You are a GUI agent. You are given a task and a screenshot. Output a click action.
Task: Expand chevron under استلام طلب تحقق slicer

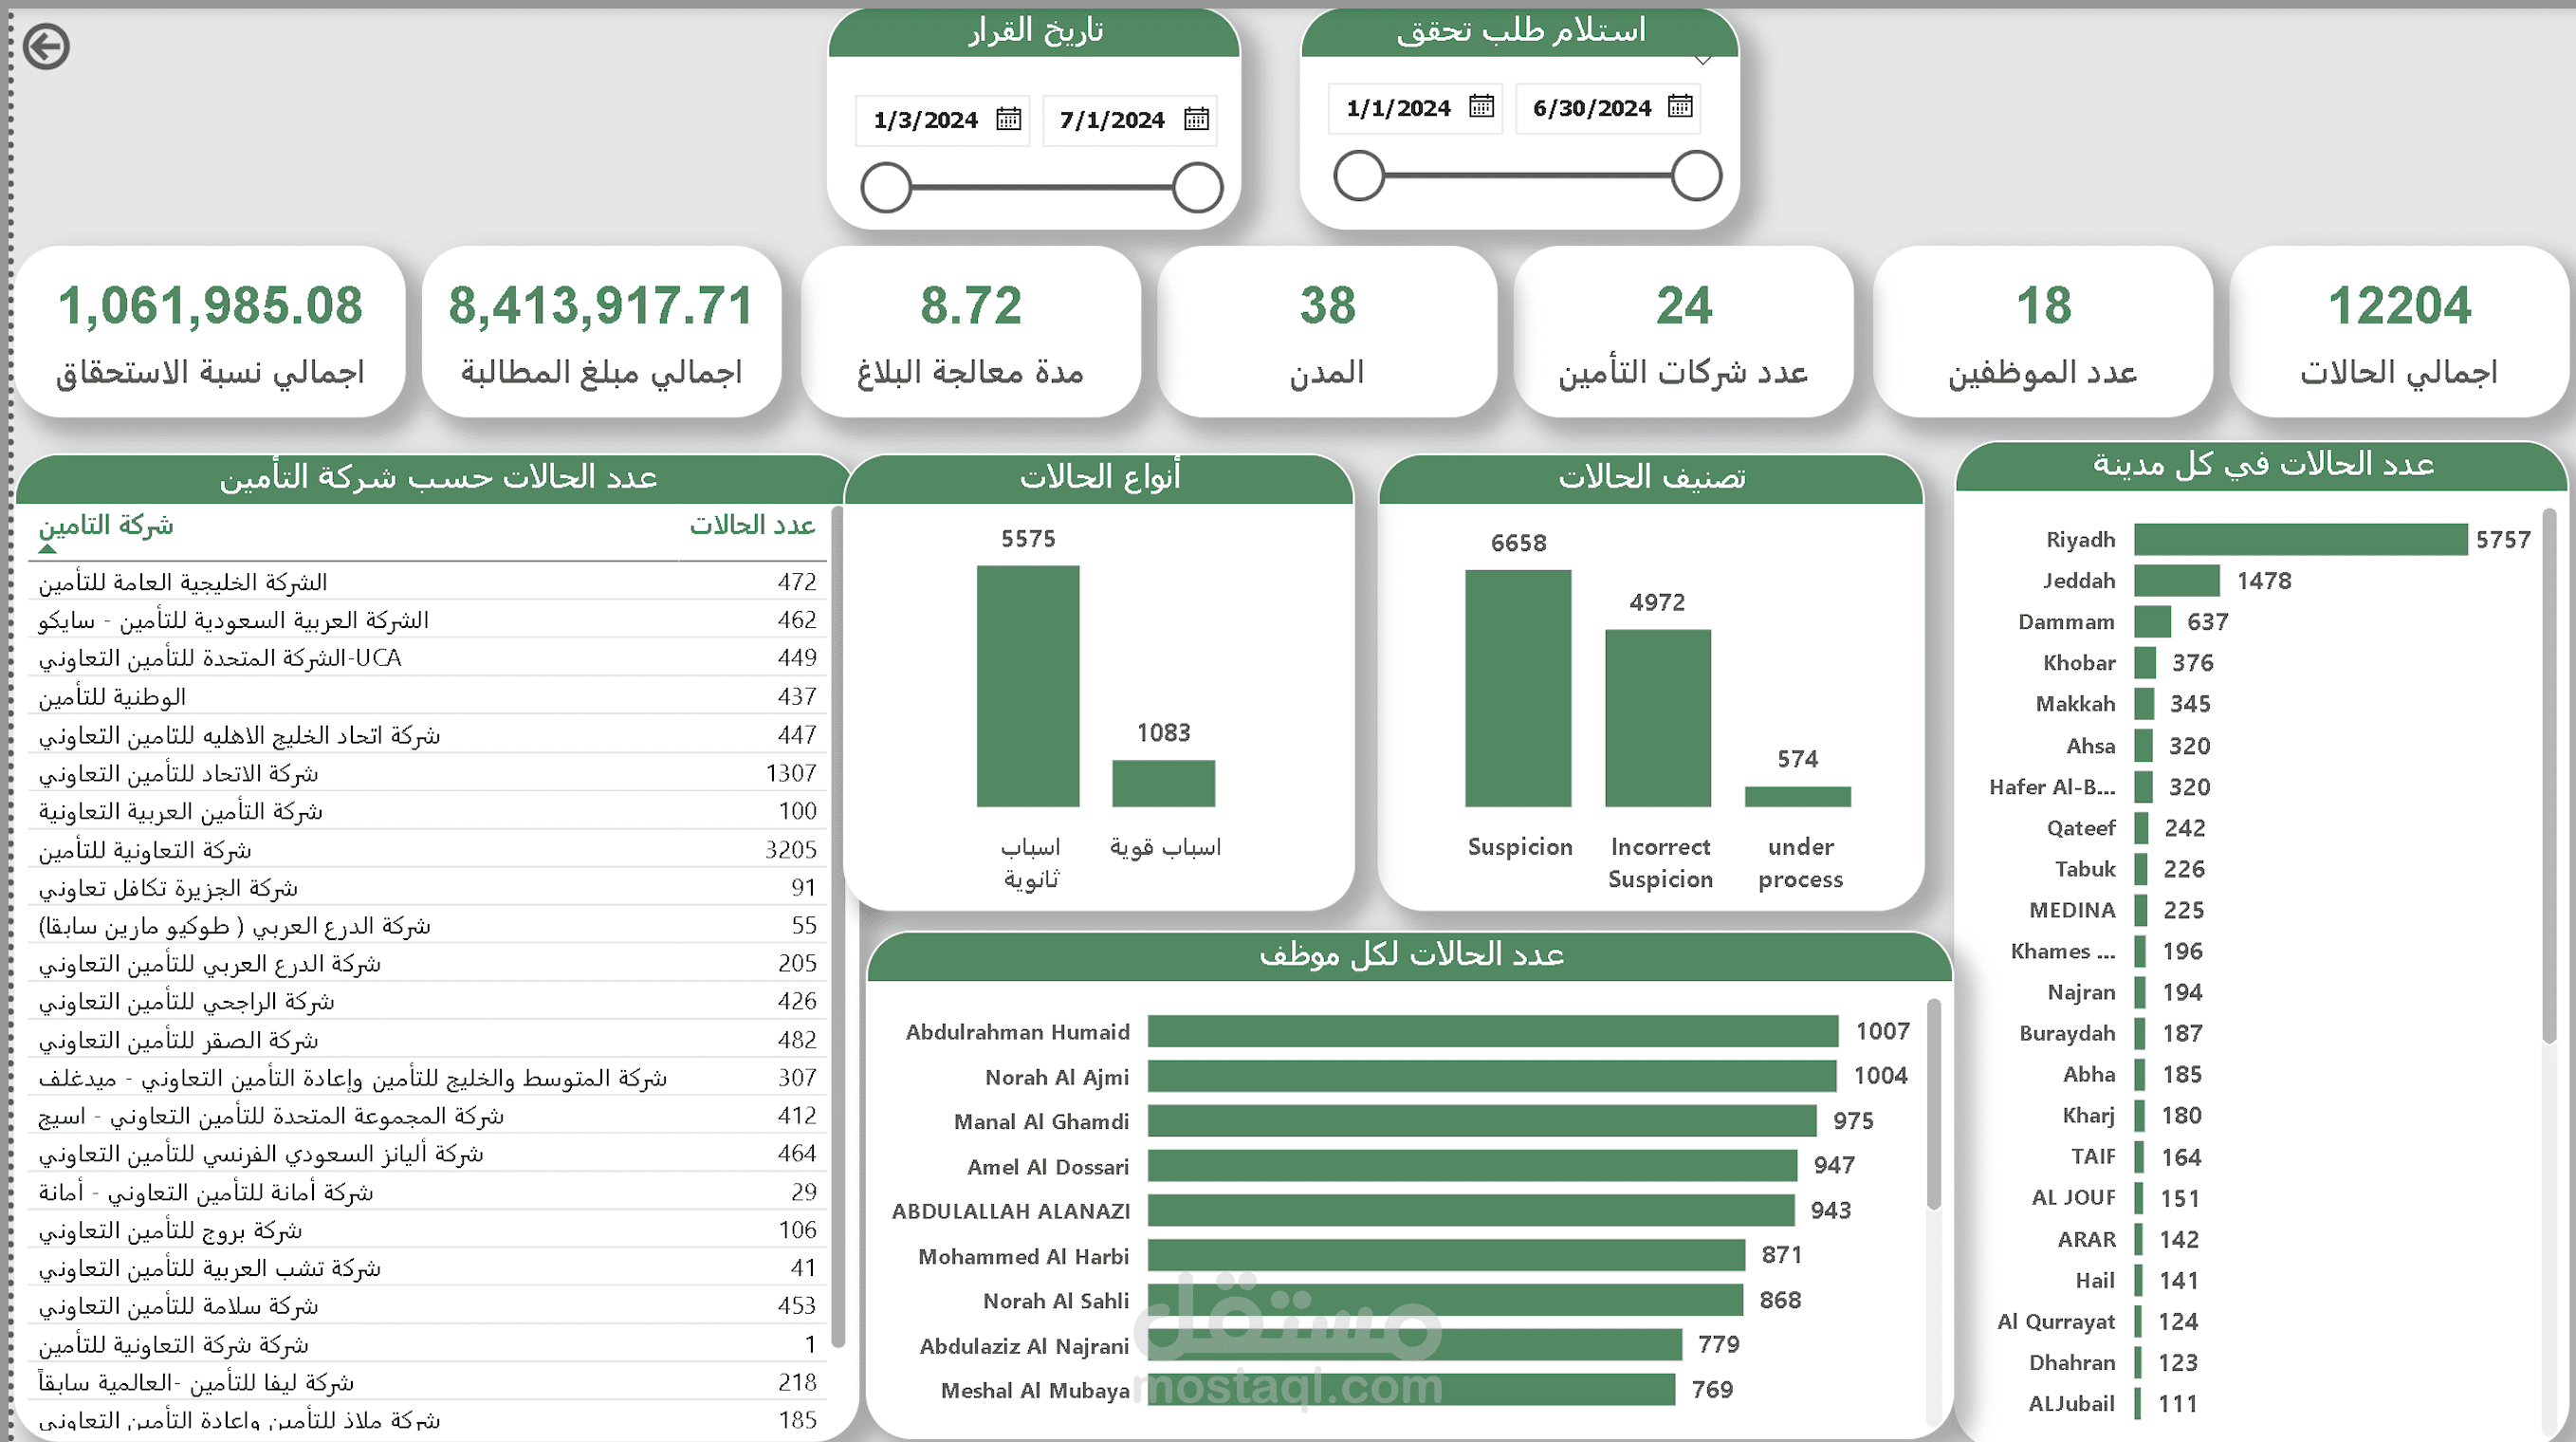pyautogui.click(x=1702, y=61)
